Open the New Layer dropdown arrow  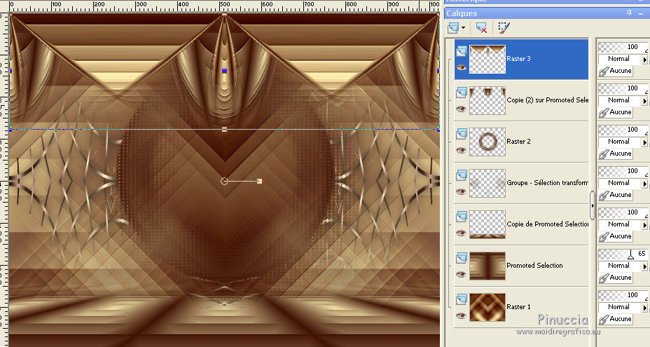click(x=464, y=27)
